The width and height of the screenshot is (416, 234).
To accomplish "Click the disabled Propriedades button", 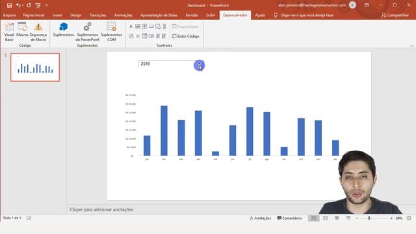I will (x=185, y=27).
